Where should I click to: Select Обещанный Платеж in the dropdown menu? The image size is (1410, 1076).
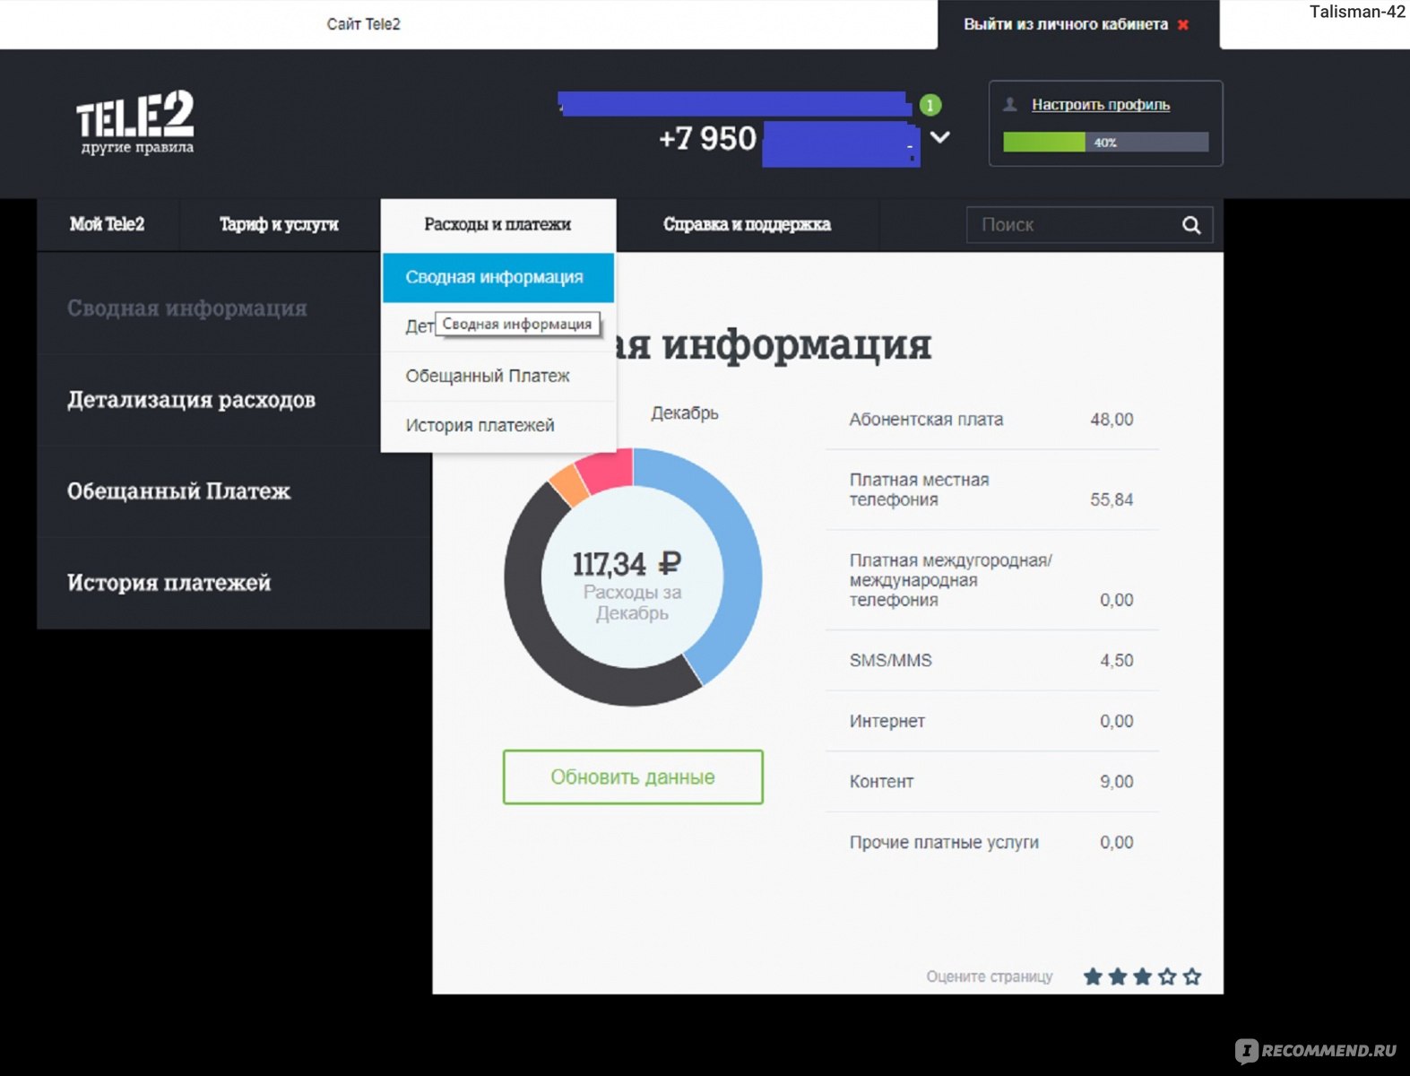(x=497, y=376)
